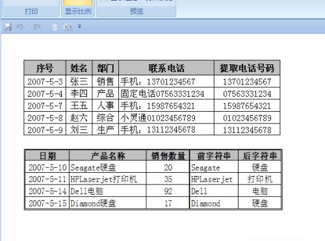Click the cell 小灵通01023456789

(166, 118)
